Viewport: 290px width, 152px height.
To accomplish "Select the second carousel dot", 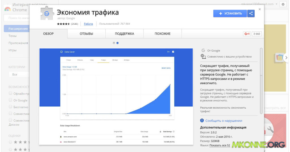I will [x=118, y=43].
